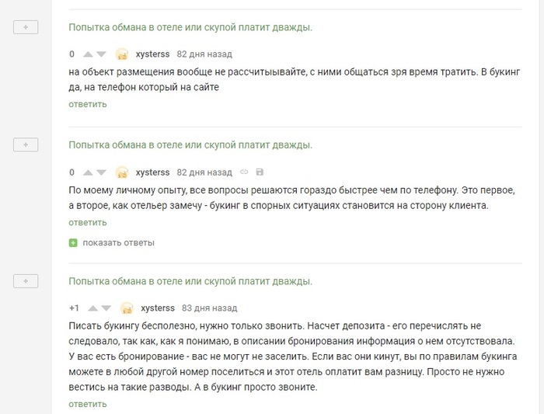
Task: Copy link icon on second comment
Action: pyautogui.click(x=244, y=172)
